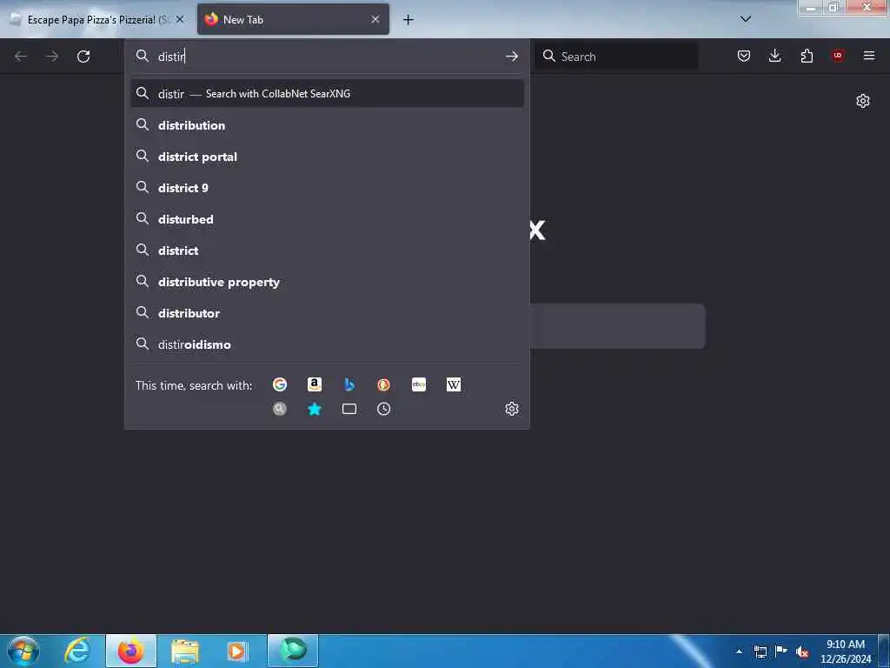The width and height of the screenshot is (890, 668).
Task: Close the New Tab tab
Action: 375,19
